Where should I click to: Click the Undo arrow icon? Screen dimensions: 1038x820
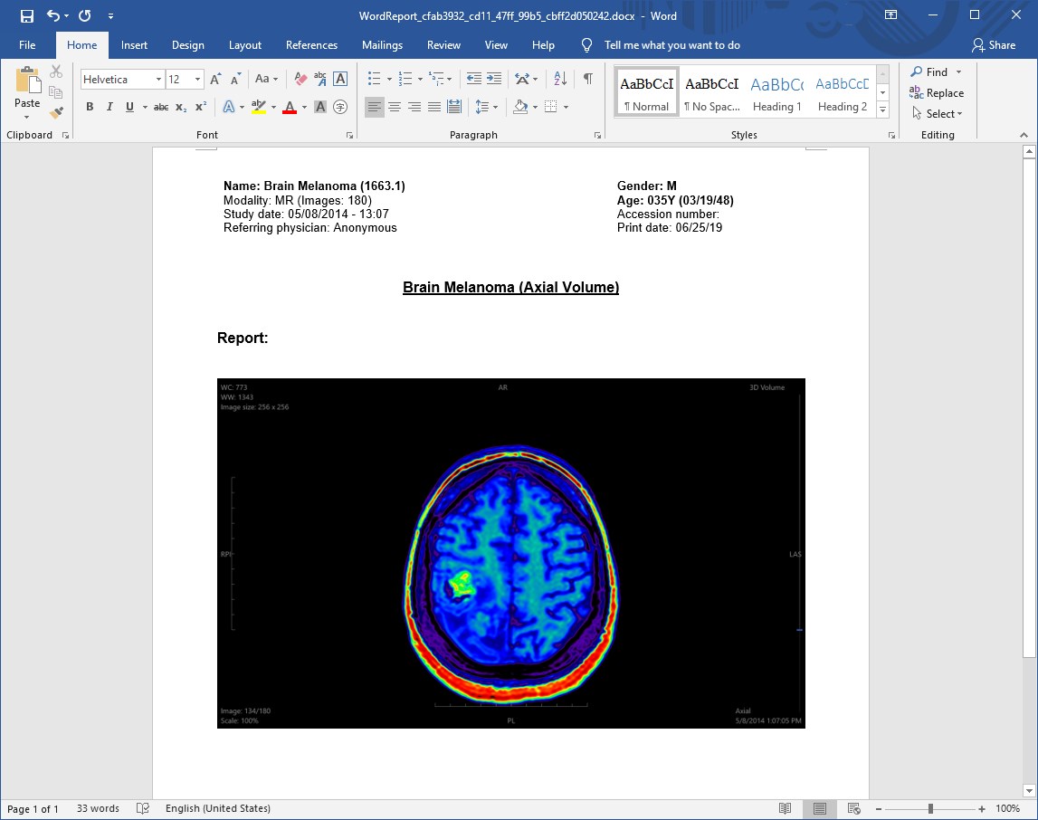click(53, 15)
